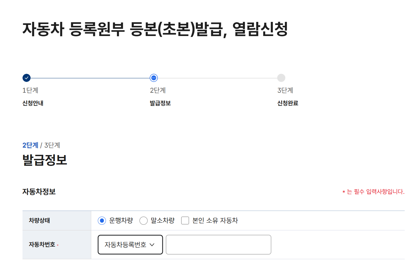Click the step 3 gray circle icon
The image size is (420, 267).
281,78
